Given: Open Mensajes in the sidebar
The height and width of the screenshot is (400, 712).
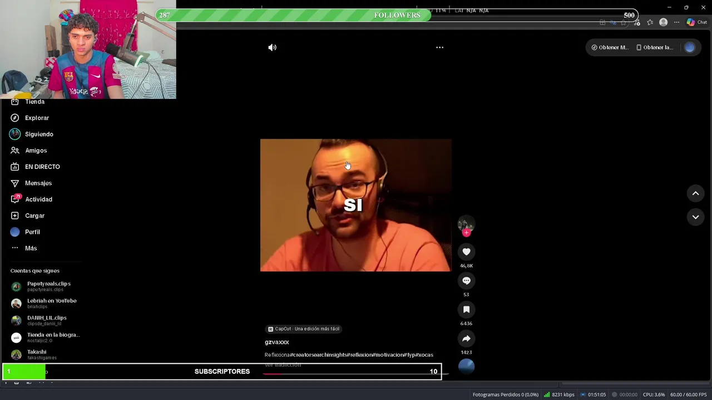Looking at the screenshot, I should (x=31, y=183).
